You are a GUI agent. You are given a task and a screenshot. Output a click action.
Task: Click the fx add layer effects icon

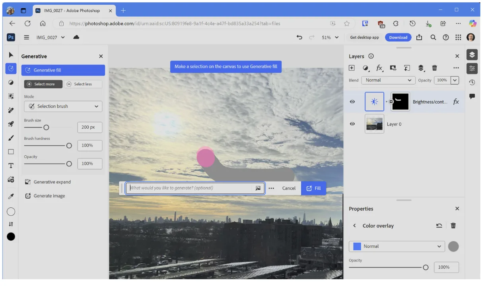[x=379, y=68]
